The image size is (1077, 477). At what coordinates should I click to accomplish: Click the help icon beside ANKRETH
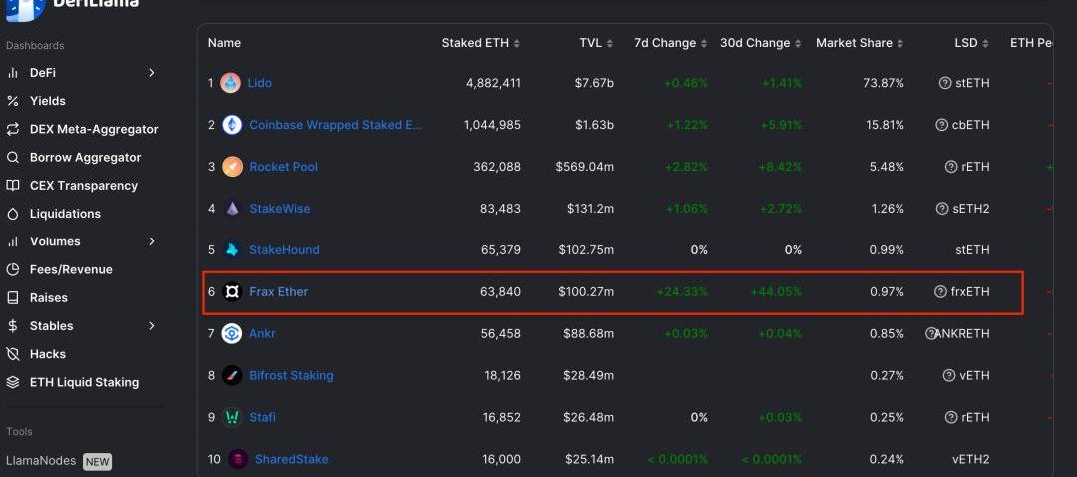click(931, 334)
